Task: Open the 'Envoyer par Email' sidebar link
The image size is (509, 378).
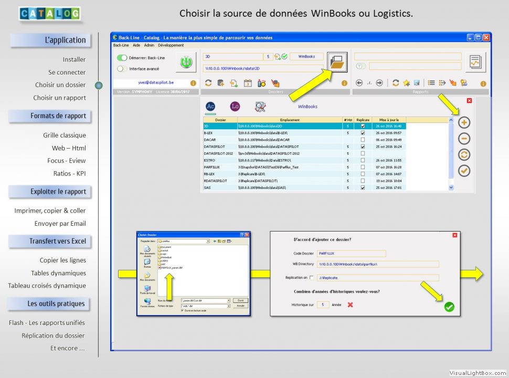Action: click(x=60, y=224)
